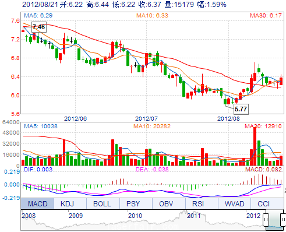Click the 2009 marker on the timeline

click(76, 216)
